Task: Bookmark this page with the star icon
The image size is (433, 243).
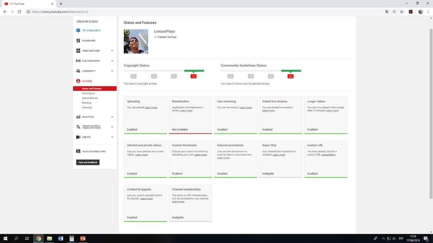Action: [x=401, y=12]
